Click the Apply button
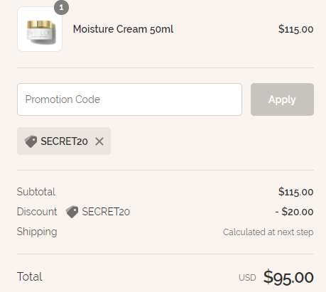 282,99
